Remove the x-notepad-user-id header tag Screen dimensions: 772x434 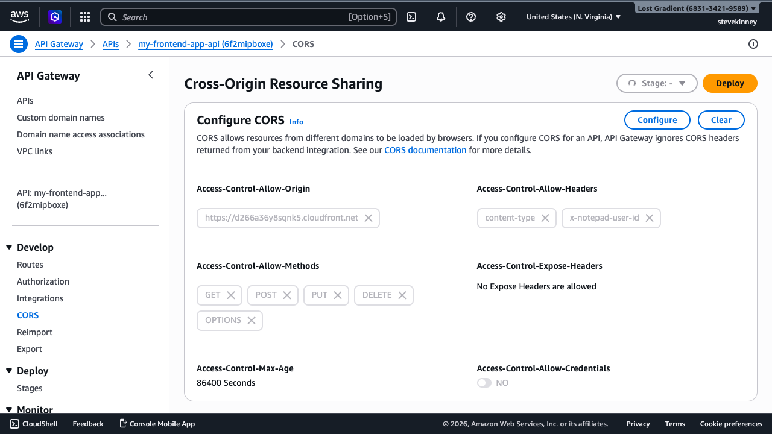coord(650,218)
